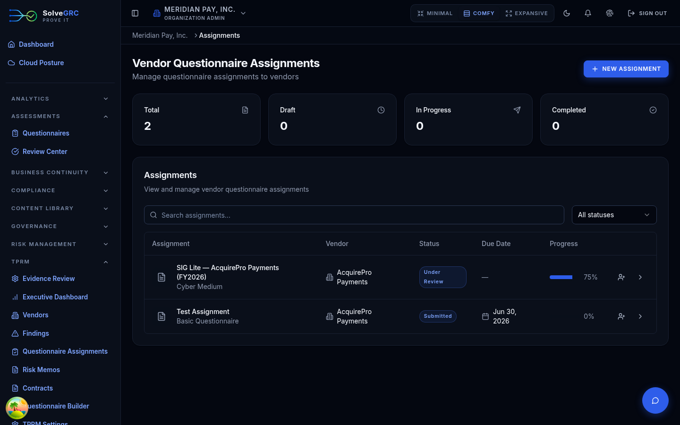Open the All statuses dropdown
This screenshot has height=425, width=680.
click(614, 215)
